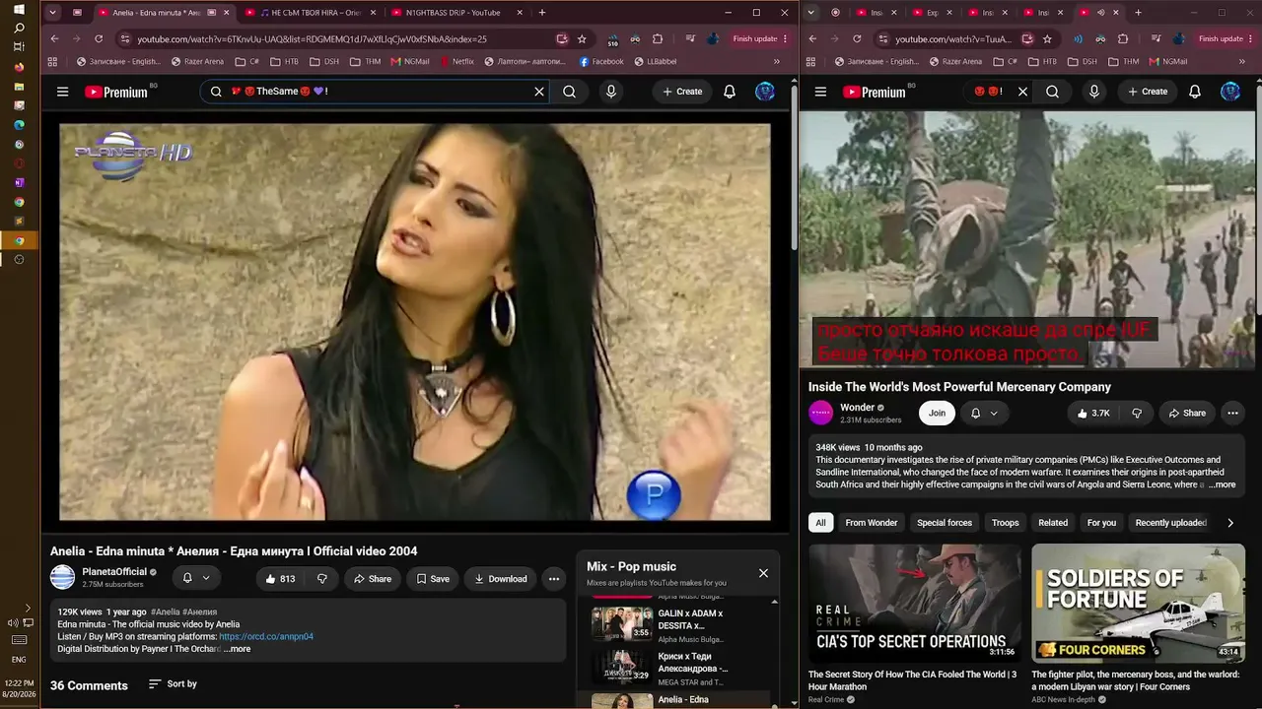Like the Mercenary Company documentary
Screen dimensions: 1262x709
1093,414
